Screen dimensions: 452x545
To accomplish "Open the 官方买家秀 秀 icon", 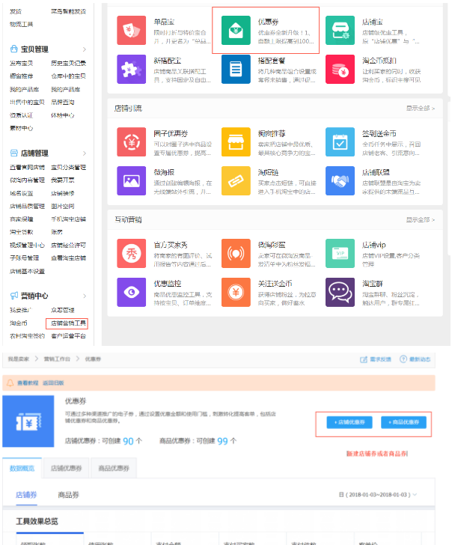I will (x=131, y=253).
